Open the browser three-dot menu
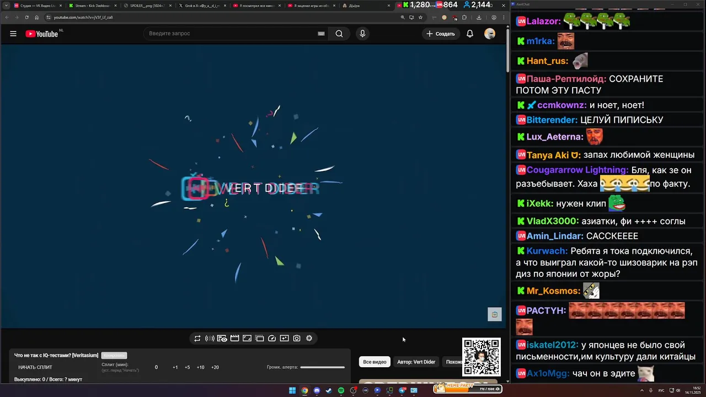 (x=504, y=17)
